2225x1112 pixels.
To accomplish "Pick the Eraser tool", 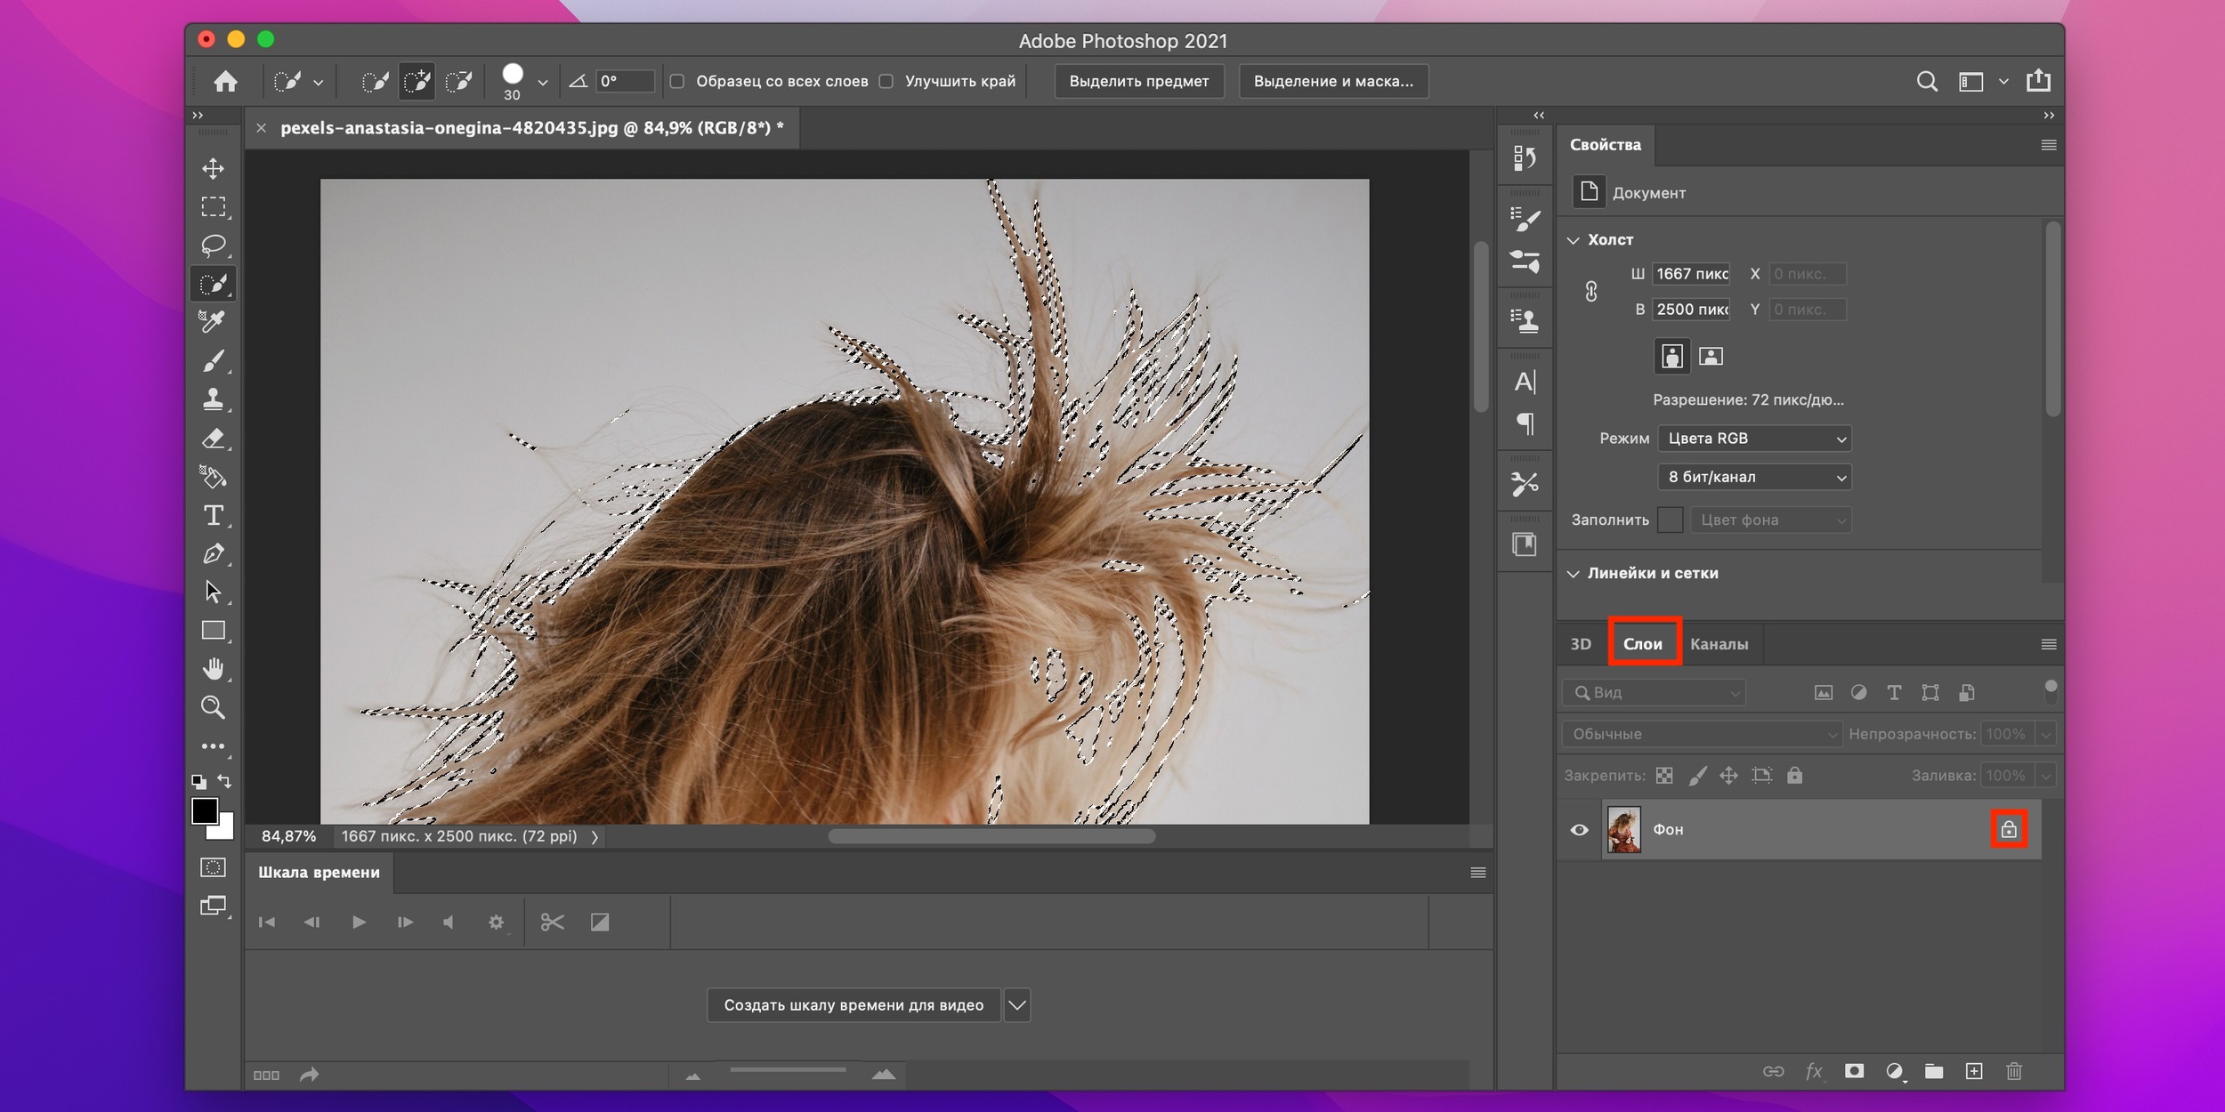I will tap(213, 439).
